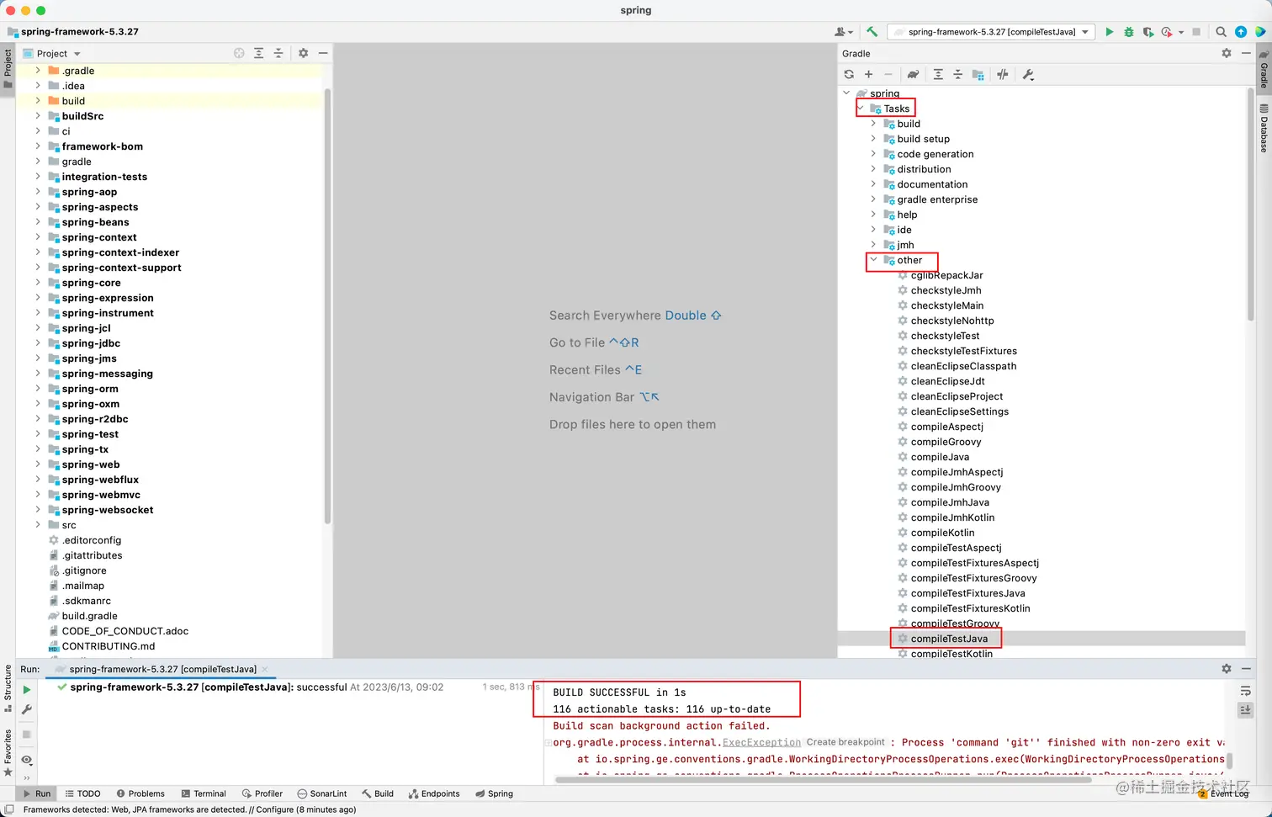Screen dimensions: 1272x817
Task: Collapse all nodes in the Gradle tree
Action: coord(957,75)
